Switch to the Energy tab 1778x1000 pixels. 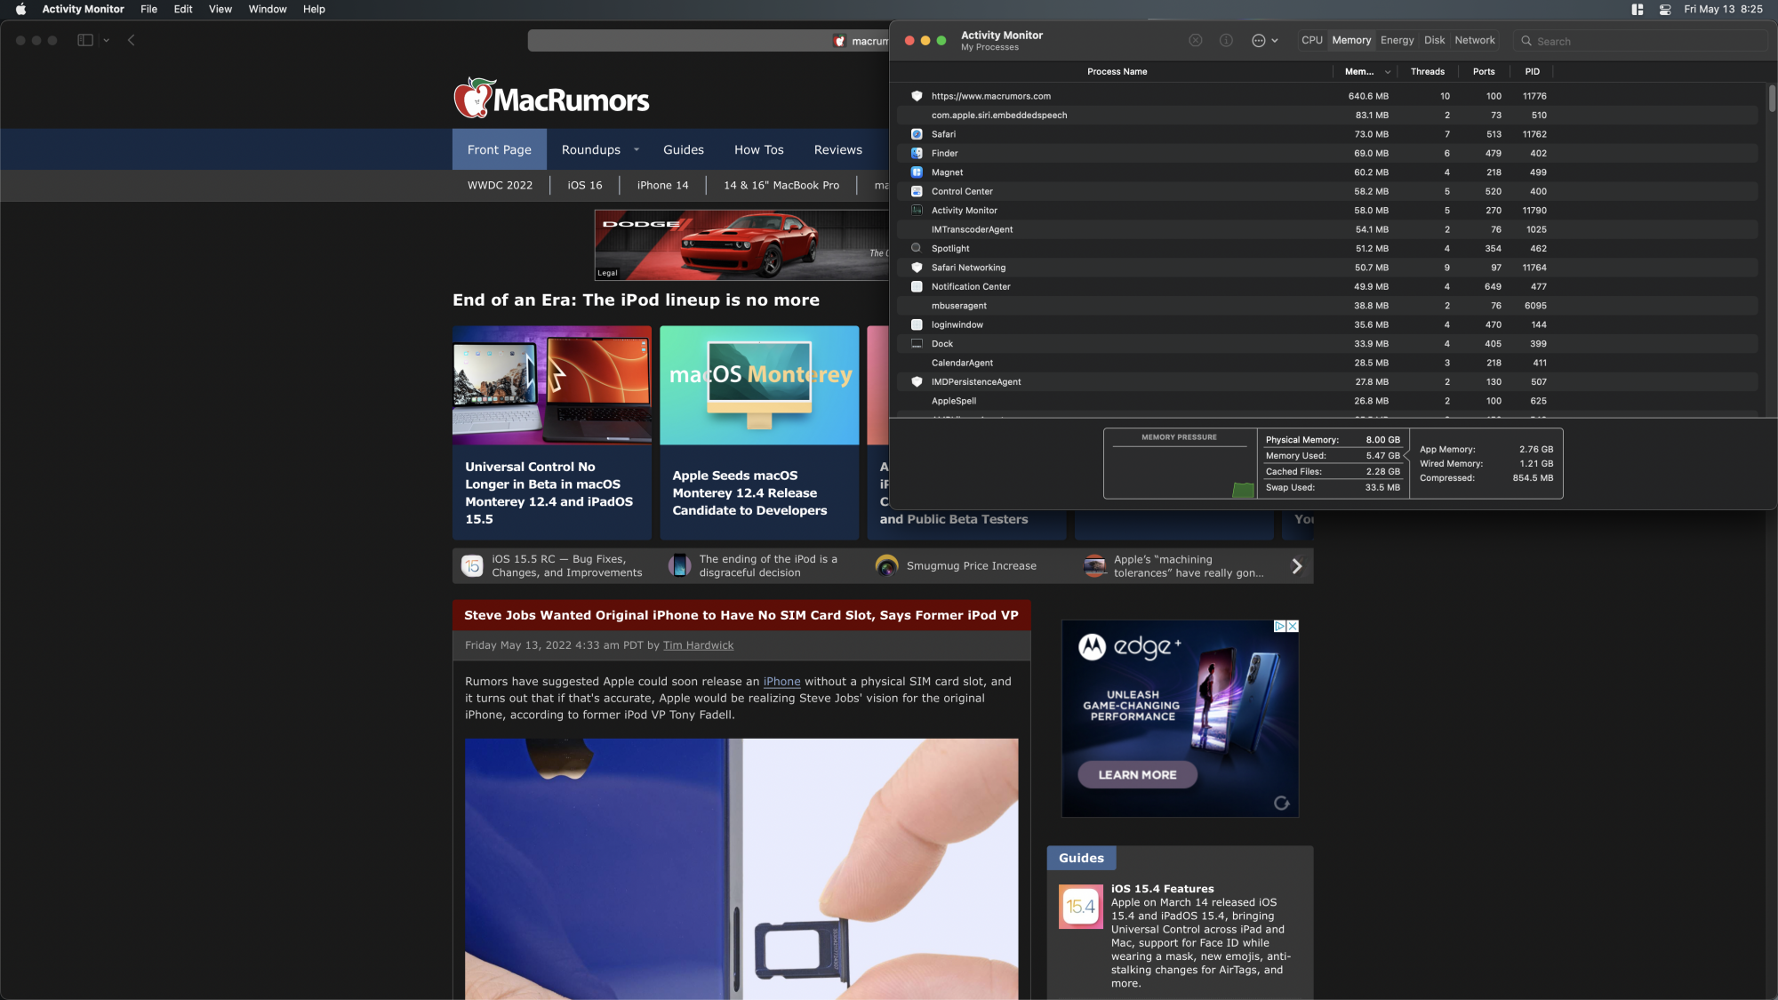pyautogui.click(x=1397, y=41)
